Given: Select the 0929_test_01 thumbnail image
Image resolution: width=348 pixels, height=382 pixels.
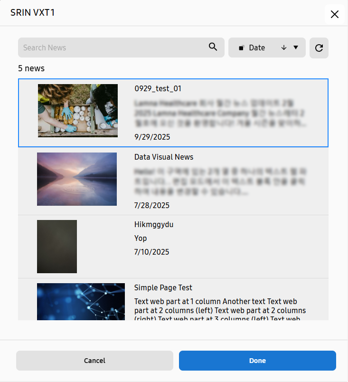Looking at the screenshot, I should pos(78,111).
